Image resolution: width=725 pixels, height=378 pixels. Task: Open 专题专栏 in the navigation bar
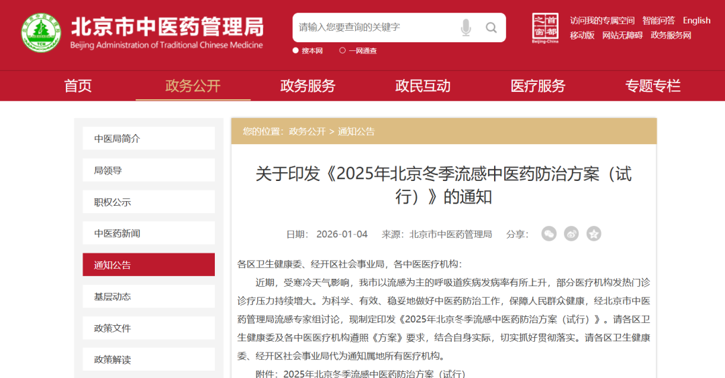point(652,86)
